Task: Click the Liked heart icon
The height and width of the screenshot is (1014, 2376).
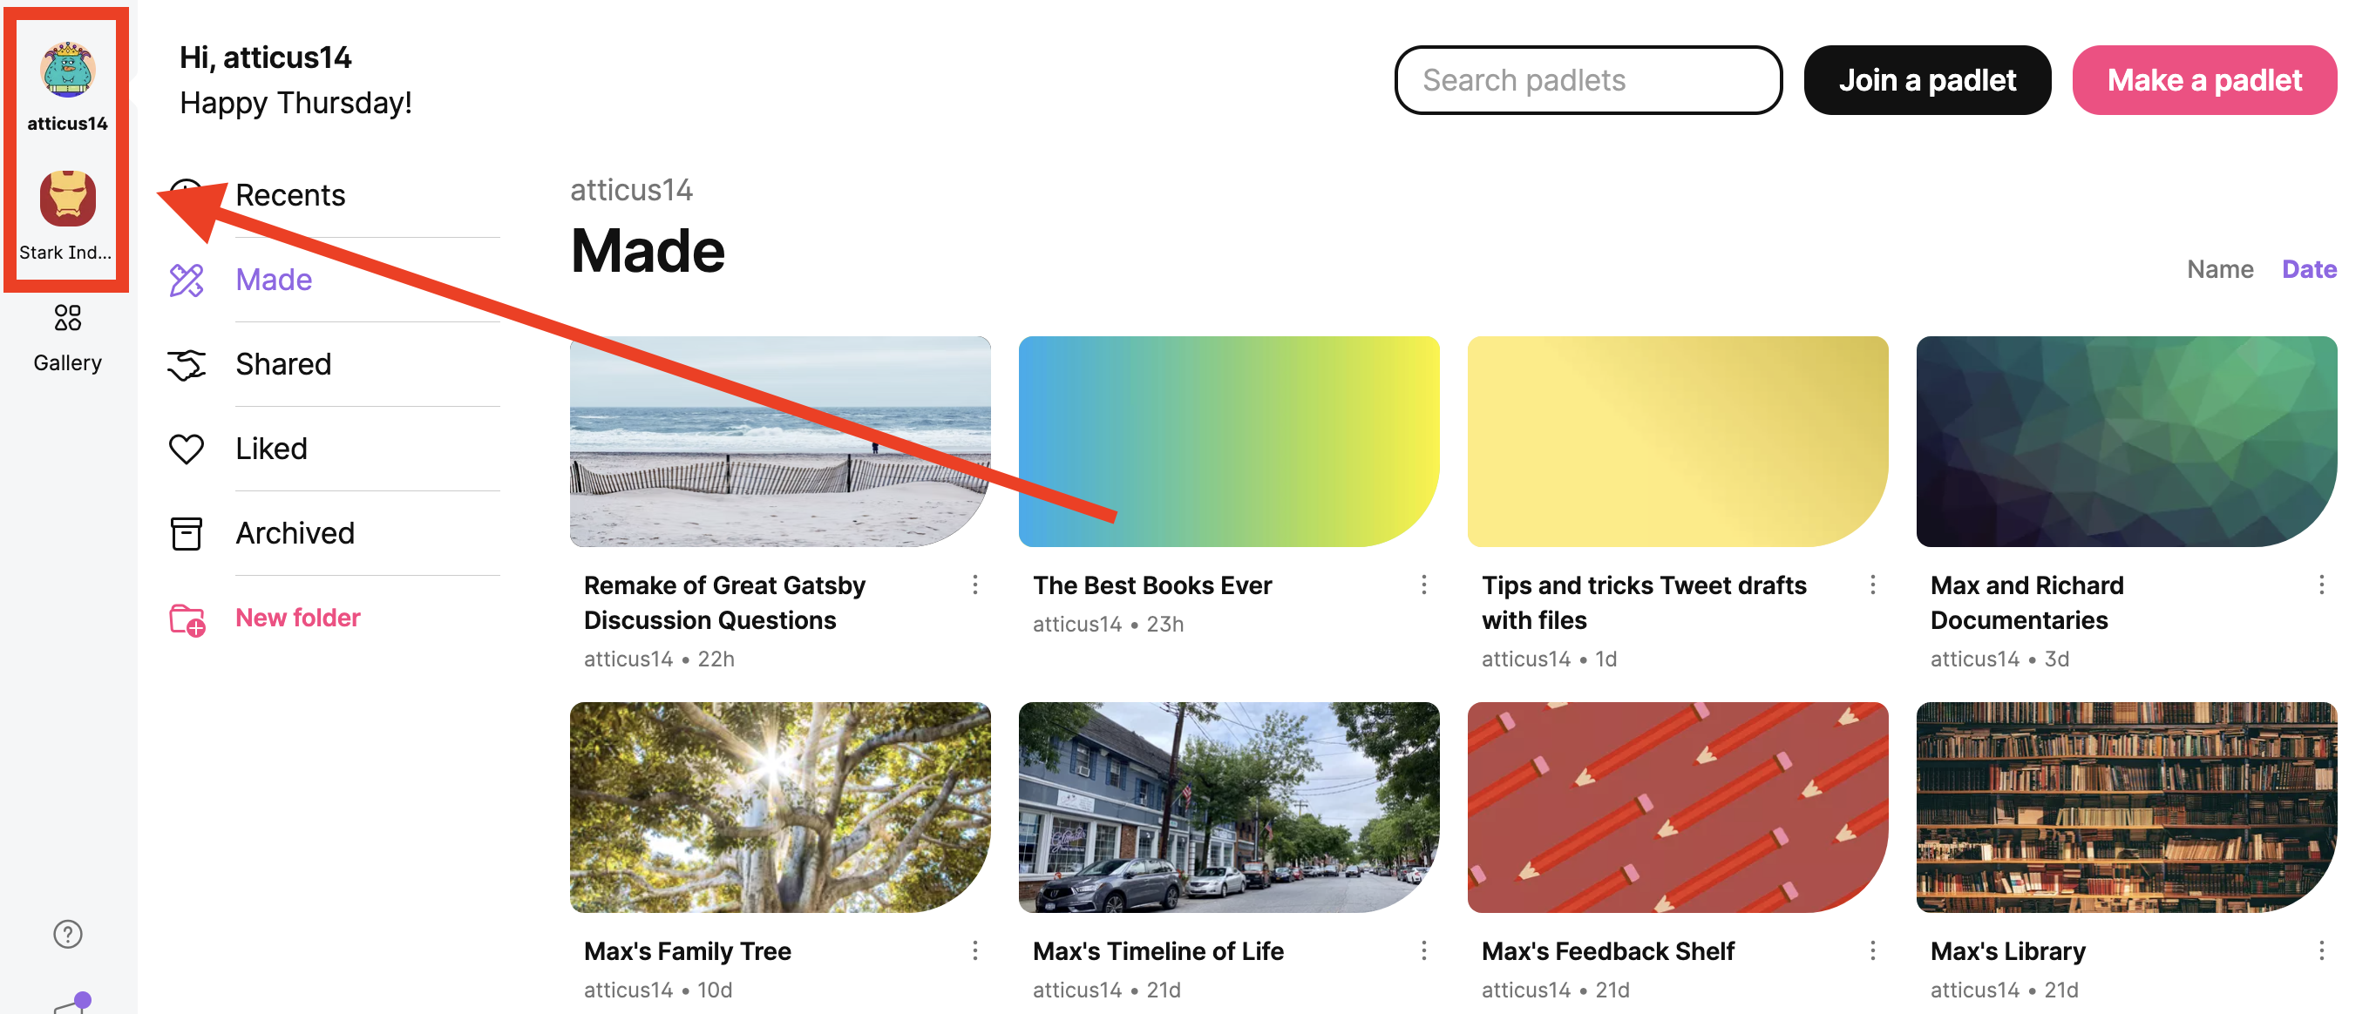Action: [x=187, y=449]
